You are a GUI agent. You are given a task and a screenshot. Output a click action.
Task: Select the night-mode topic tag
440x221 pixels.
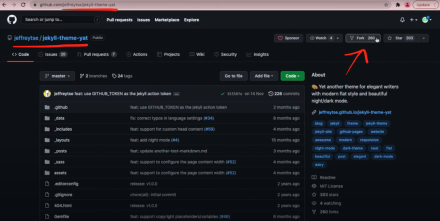(x=324, y=148)
